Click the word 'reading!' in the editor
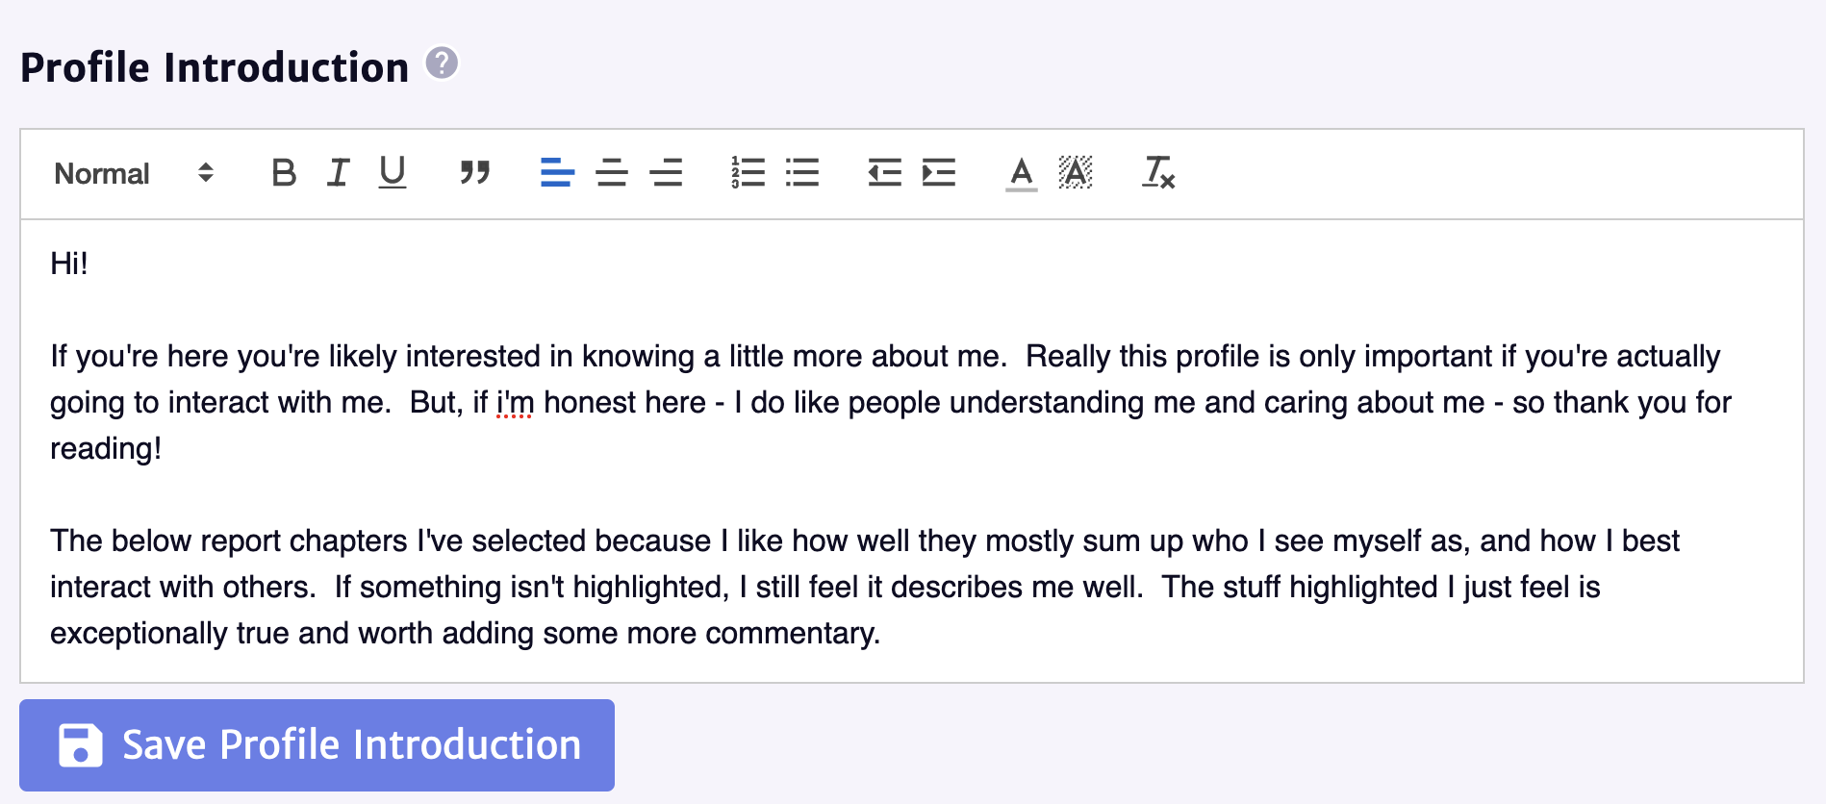The image size is (1826, 804). pyautogui.click(x=106, y=448)
